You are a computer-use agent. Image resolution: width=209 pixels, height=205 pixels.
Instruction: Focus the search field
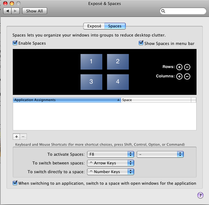pos(183,11)
